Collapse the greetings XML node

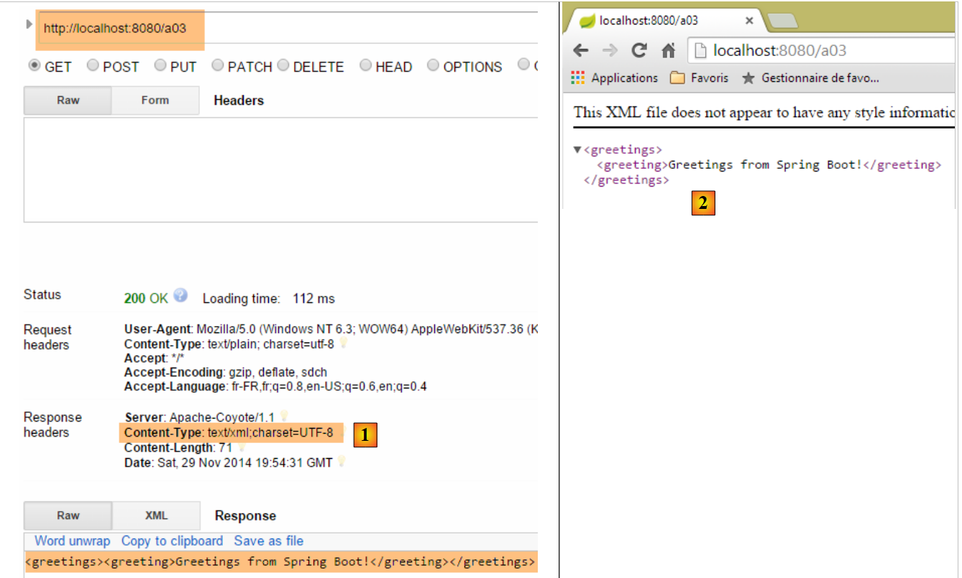coord(577,150)
